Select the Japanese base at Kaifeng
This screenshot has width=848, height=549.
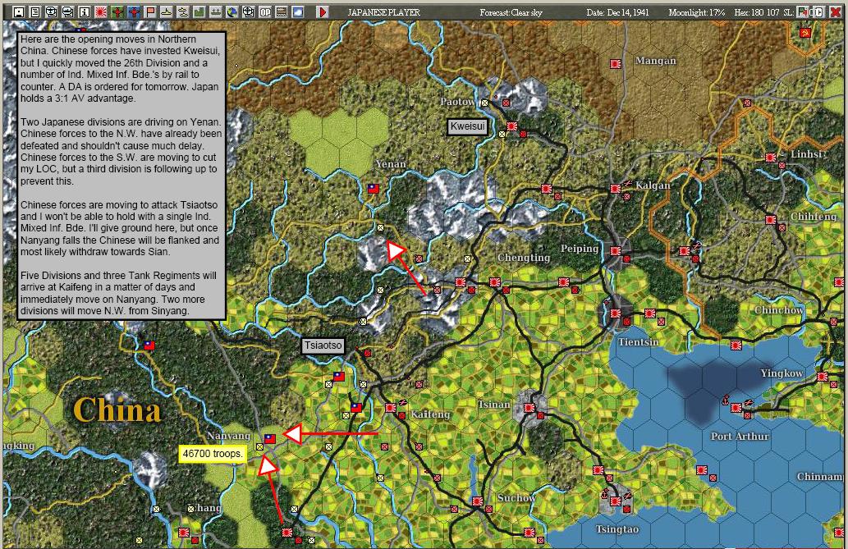click(391, 407)
